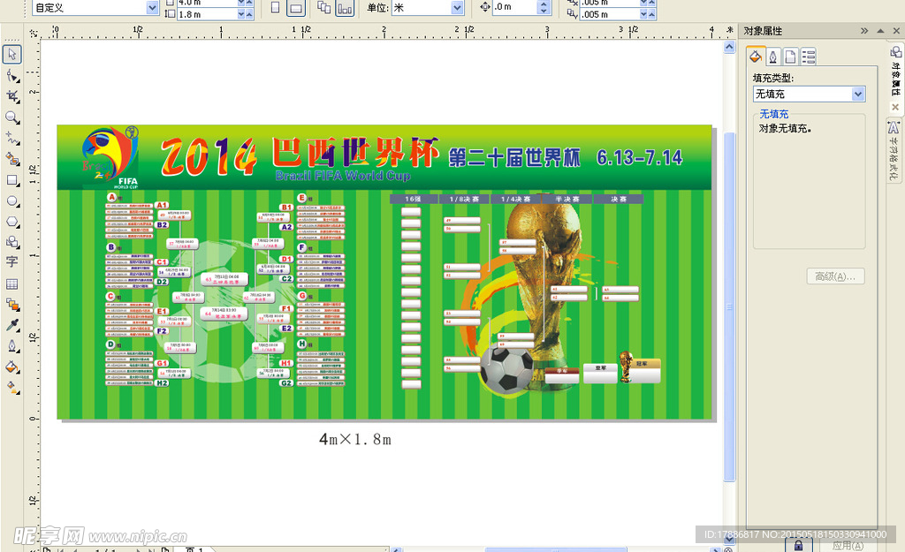Select the Pick tool in the toolbox

coord(11,54)
